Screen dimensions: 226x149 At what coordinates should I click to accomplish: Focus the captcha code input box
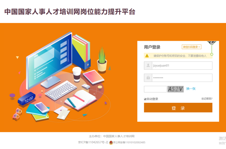[x=155, y=89]
